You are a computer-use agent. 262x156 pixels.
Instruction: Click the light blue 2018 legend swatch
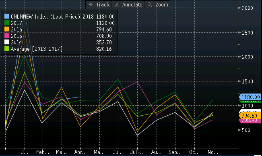(7, 16)
